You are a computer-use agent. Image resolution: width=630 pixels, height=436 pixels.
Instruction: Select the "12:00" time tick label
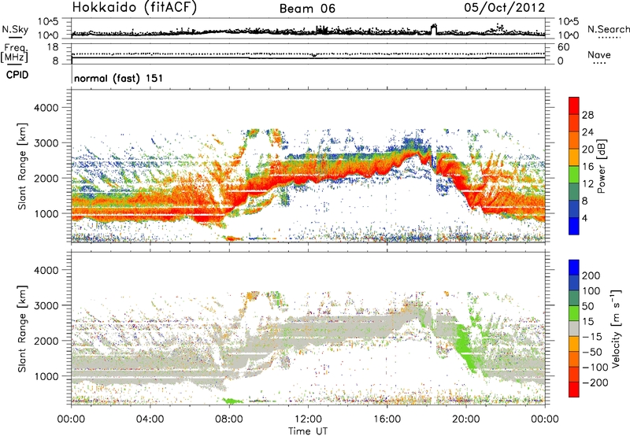click(x=308, y=419)
